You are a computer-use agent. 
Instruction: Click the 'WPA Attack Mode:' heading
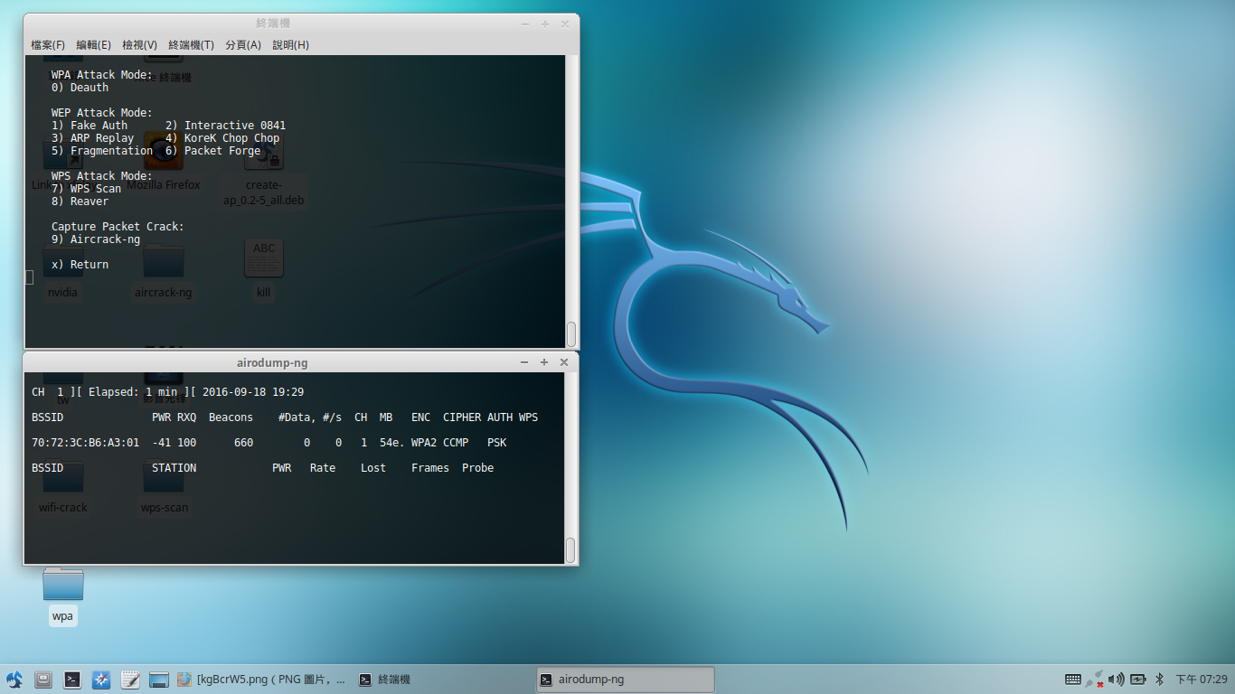point(102,75)
